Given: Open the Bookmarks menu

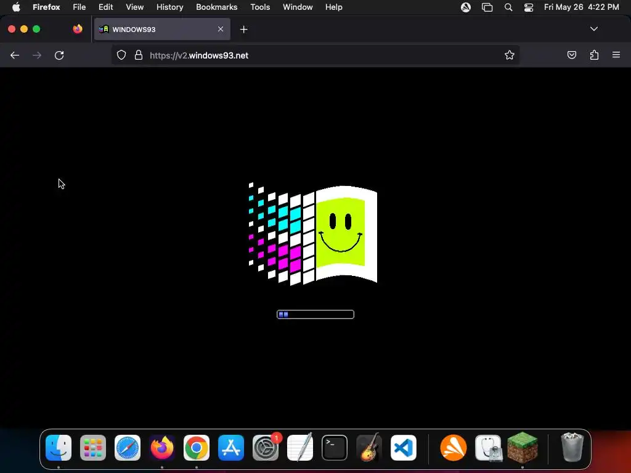Looking at the screenshot, I should tap(216, 7).
